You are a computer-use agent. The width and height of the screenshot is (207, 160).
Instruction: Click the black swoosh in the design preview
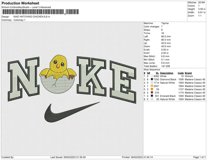(x=72, y=112)
